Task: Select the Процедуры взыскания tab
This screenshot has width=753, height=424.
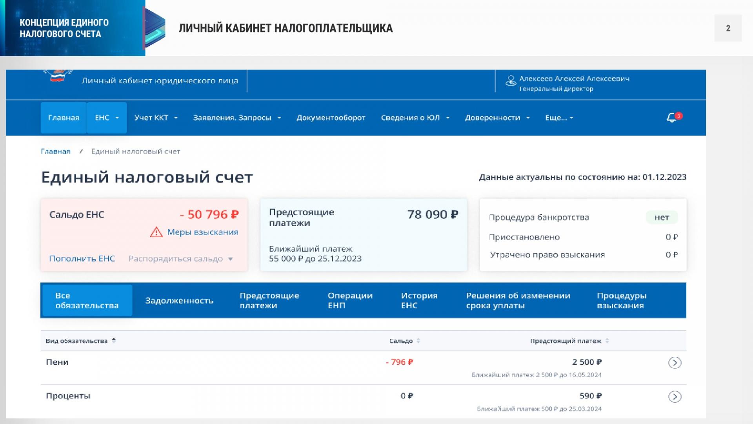Action: (x=621, y=301)
